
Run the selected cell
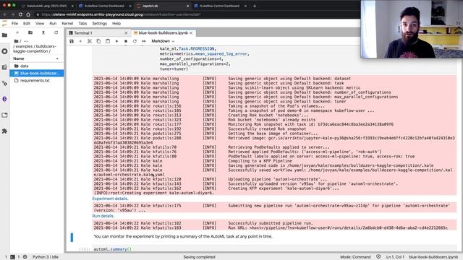coord(116,41)
